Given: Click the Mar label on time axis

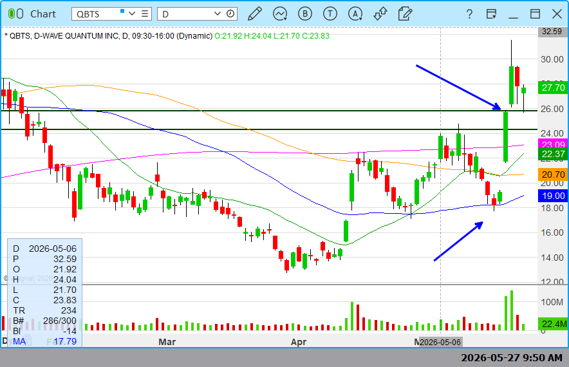Looking at the screenshot, I should (x=167, y=342).
